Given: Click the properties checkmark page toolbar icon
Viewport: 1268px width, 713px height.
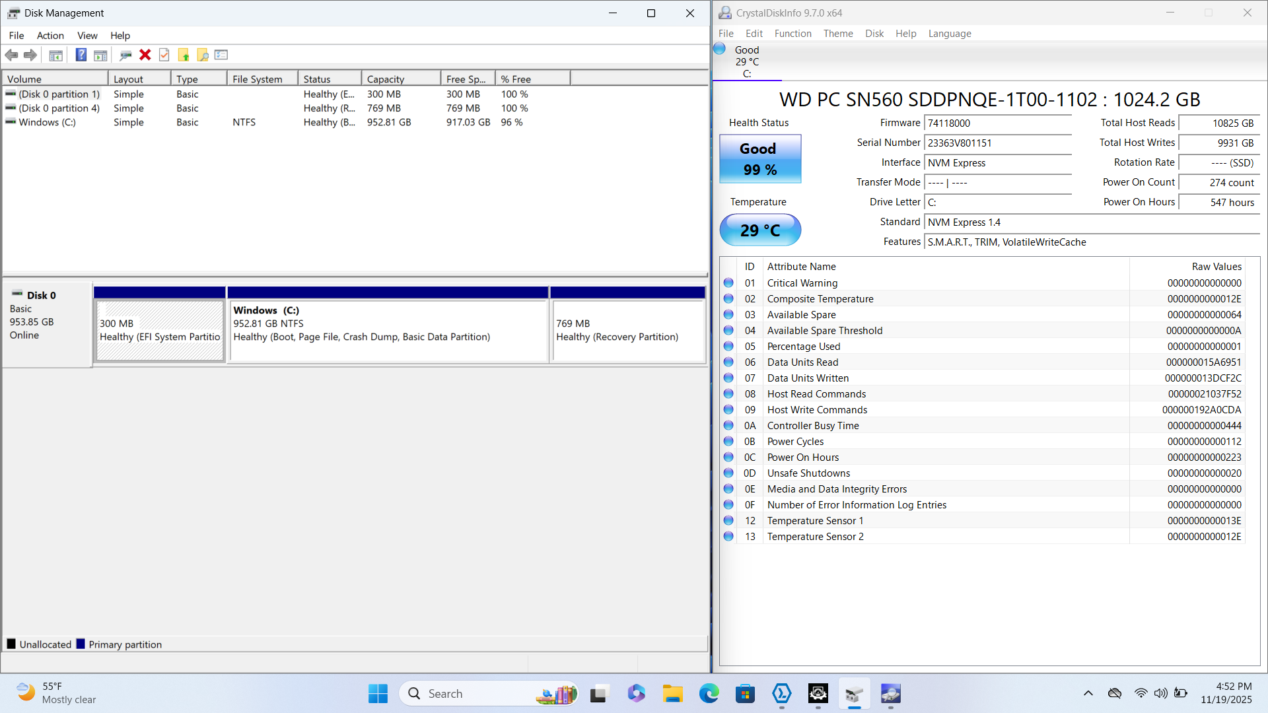Looking at the screenshot, I should [164, 55].
